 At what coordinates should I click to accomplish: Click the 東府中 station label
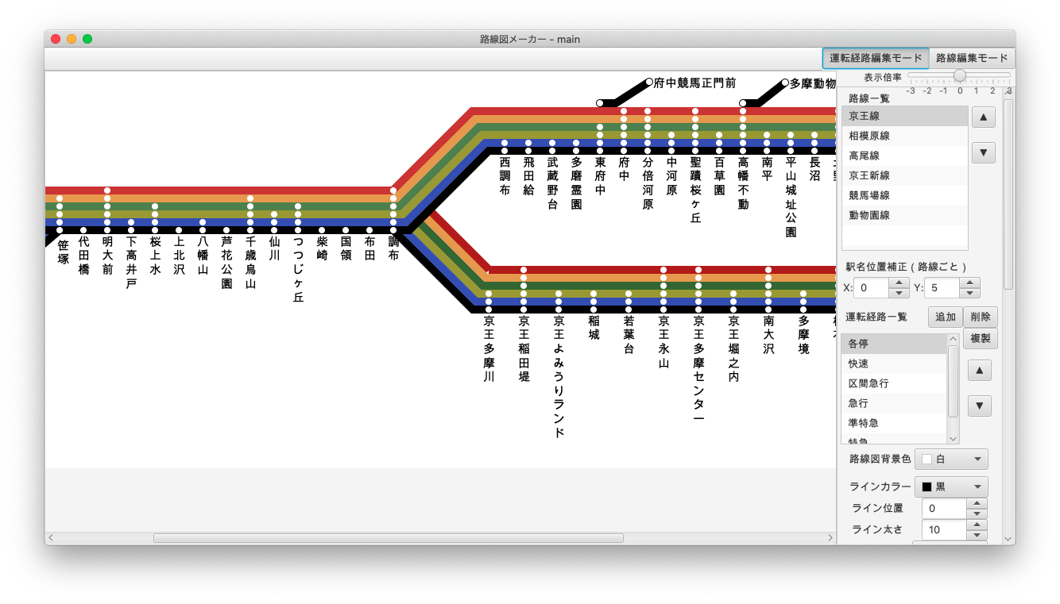click(x=600, y=176)
